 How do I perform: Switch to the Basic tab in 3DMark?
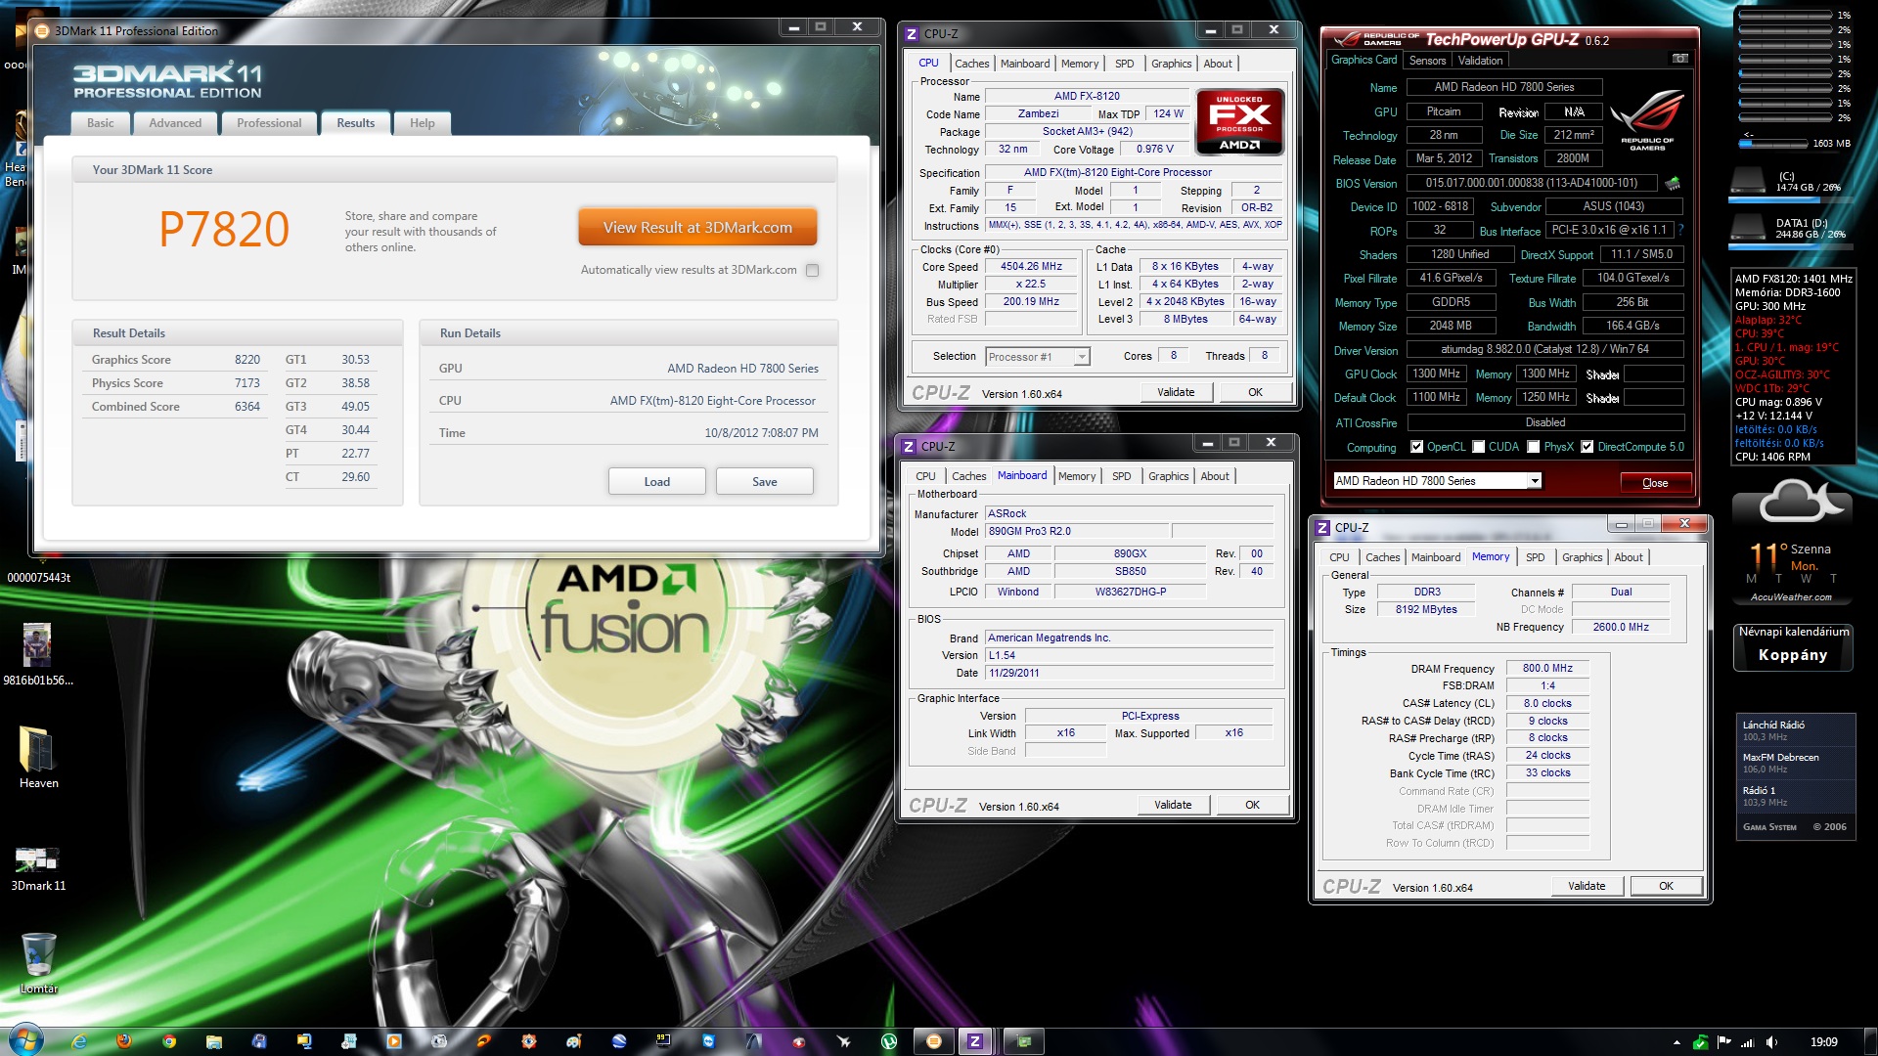point(100,123)
